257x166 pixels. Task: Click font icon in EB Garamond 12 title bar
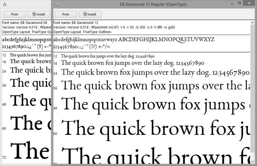pos(56,4)
